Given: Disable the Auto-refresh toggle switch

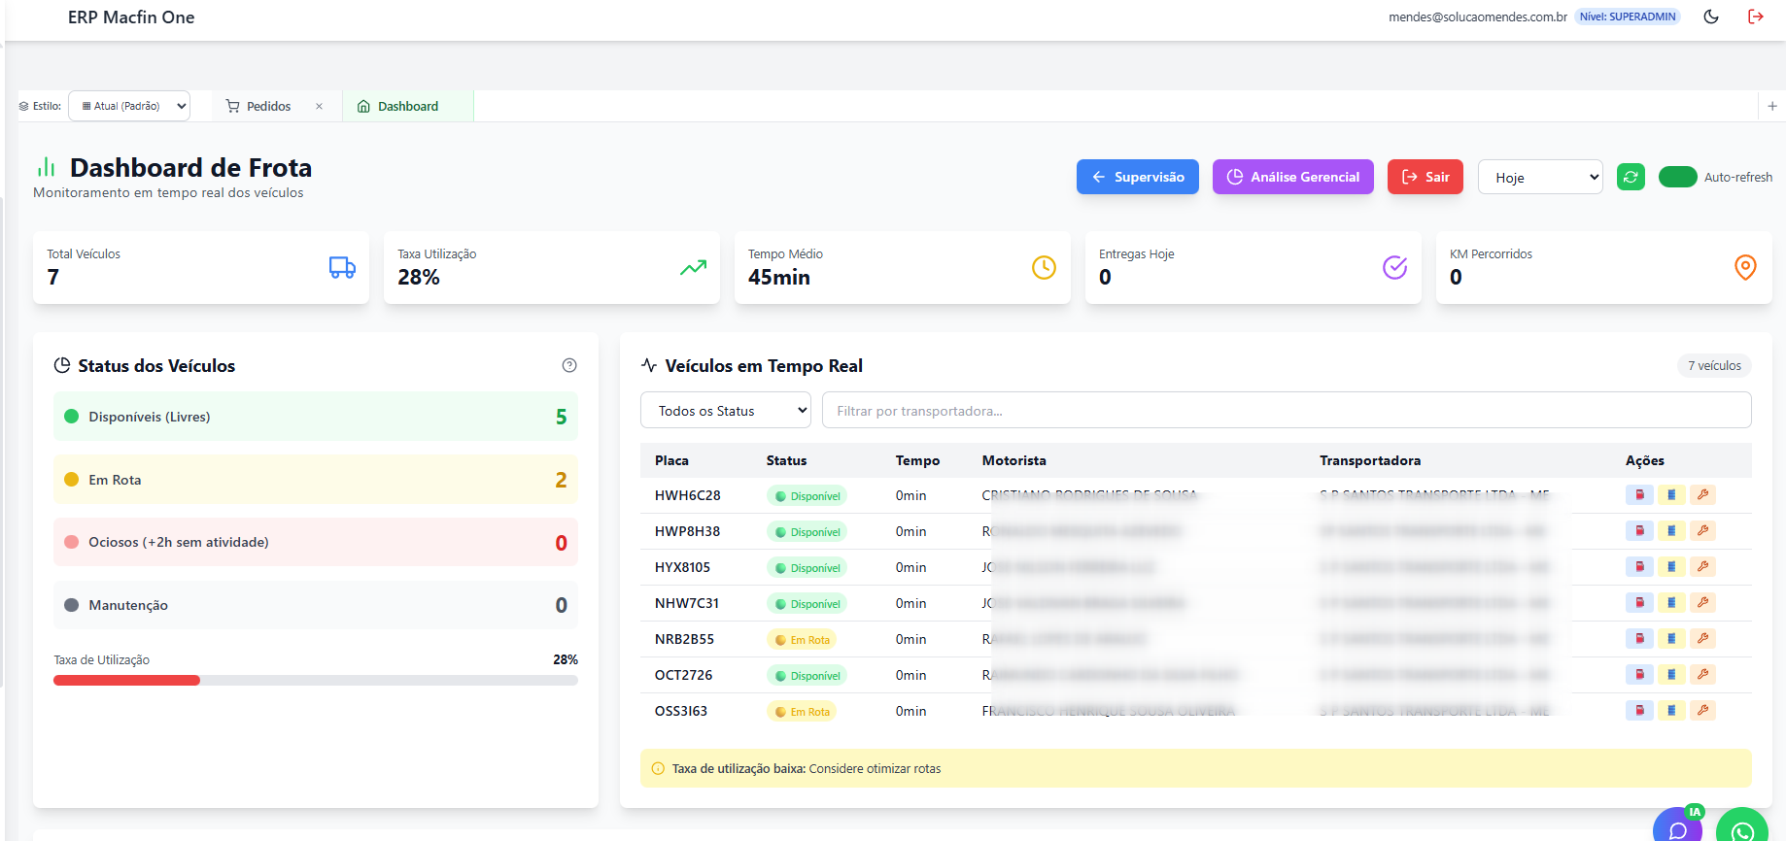Looking at the screenshot, I should pyautogui.click(x=1677, y=177).
